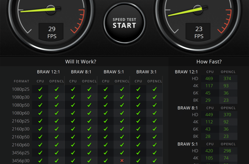Click the 2160p50 BRAW 12:1 OpenCL checkmark
The height and width of the screenshot is (164, 249).
tap(57, 137)
